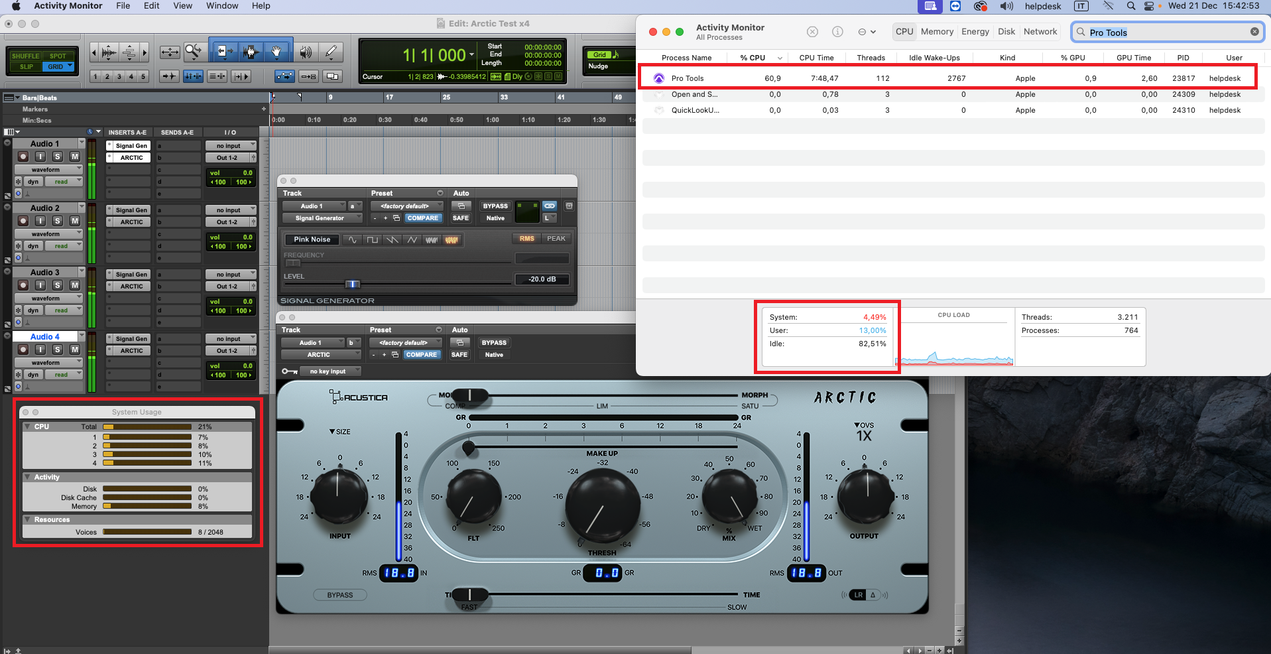Open Audio 2 automation mode read dropdown
The width and height of the screenshot is (1271, 654).
coord(64,246)
